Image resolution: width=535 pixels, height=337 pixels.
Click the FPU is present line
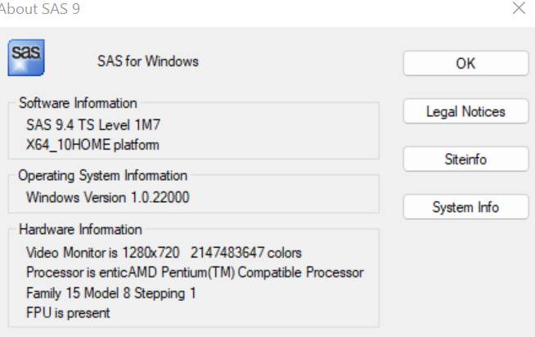click(68, 312)
